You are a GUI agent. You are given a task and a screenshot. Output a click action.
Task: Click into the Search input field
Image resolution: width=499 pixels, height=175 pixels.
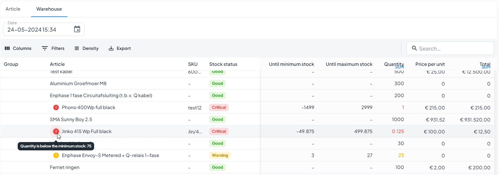(x=454, y=49)
